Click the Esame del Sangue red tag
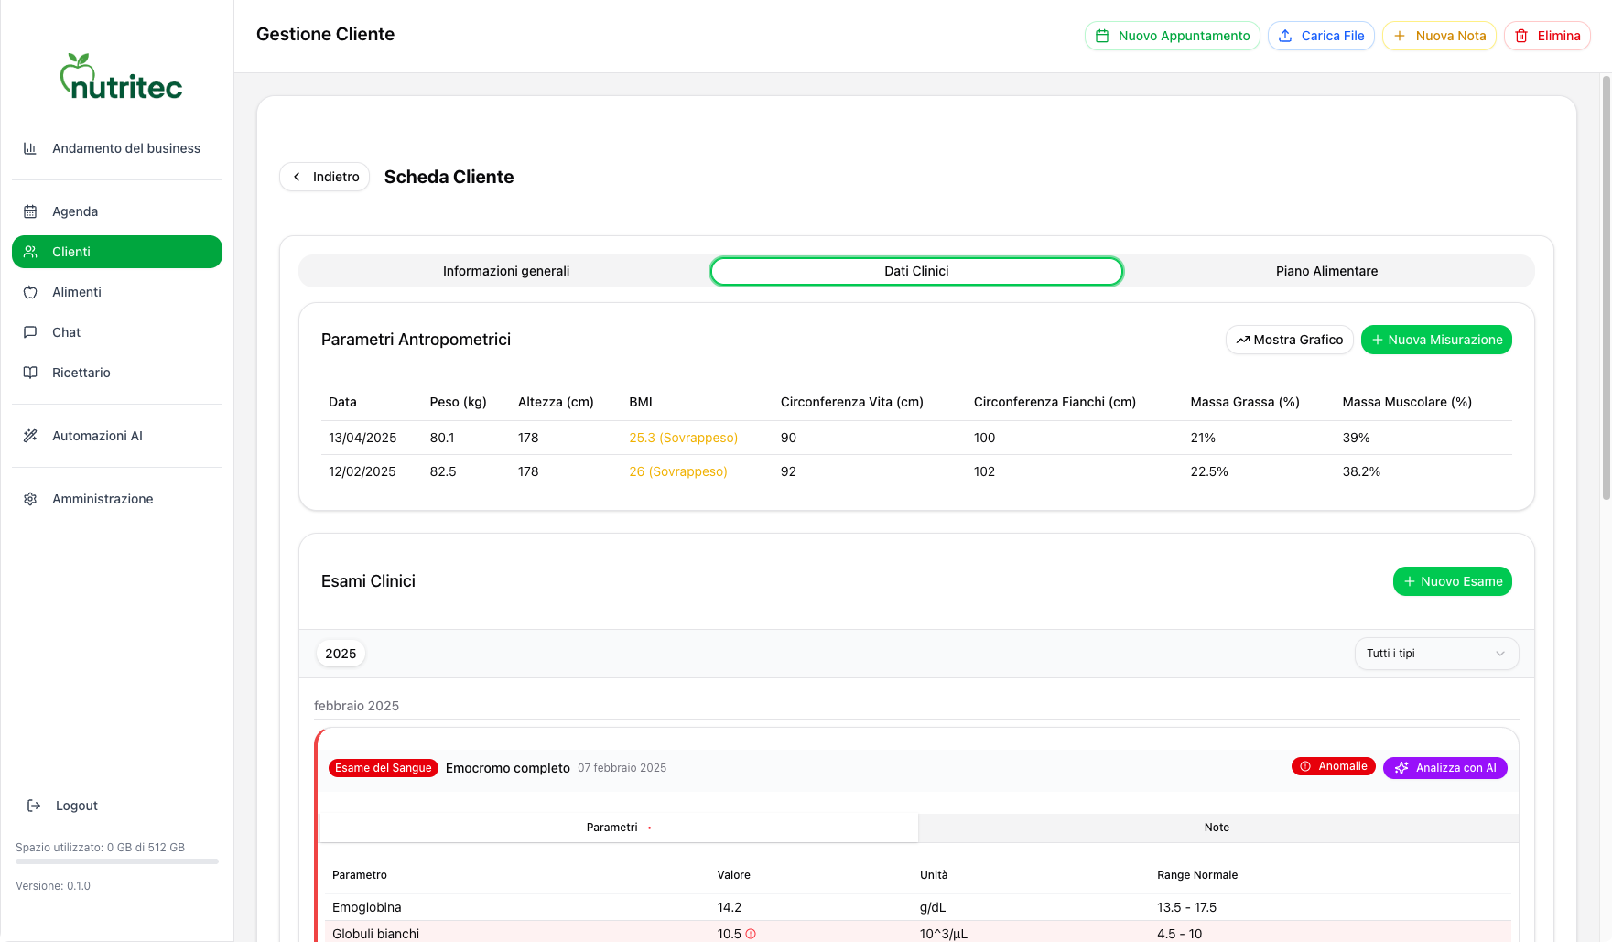The height and width of the screenshot is (942, 1612). (384, 768)
